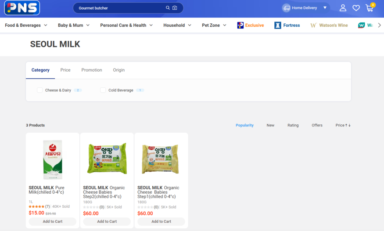The width and height of the screenshot is (384, 231).
Task: Click the 40K+ Sold label
Action: pyautogui.click(x=61, y=206)
